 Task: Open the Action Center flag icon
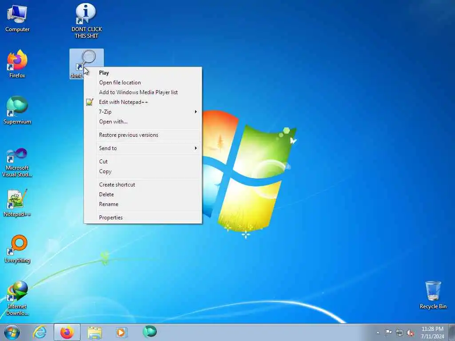pyautogui.click(x=388, y=332)
